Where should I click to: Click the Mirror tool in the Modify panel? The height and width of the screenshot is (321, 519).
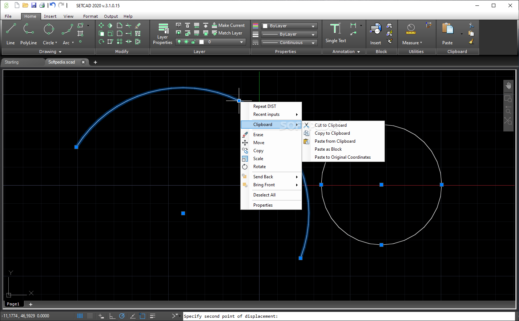110,25
